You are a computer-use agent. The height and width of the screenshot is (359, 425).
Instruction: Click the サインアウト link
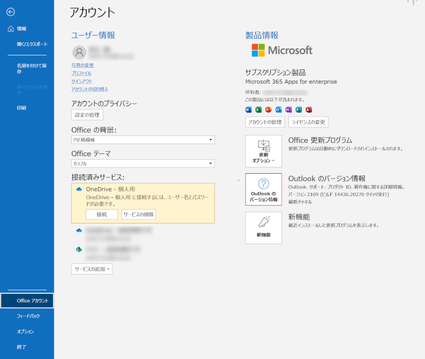[82, 81]
